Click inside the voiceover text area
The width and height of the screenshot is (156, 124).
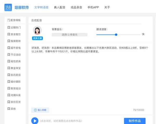click(x=90, y=75)
